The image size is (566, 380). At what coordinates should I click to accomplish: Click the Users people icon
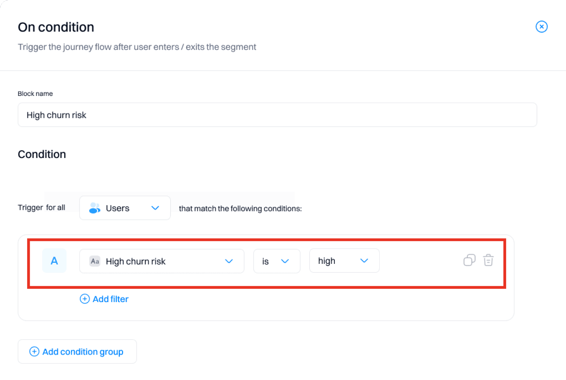(x=94, y=208)
